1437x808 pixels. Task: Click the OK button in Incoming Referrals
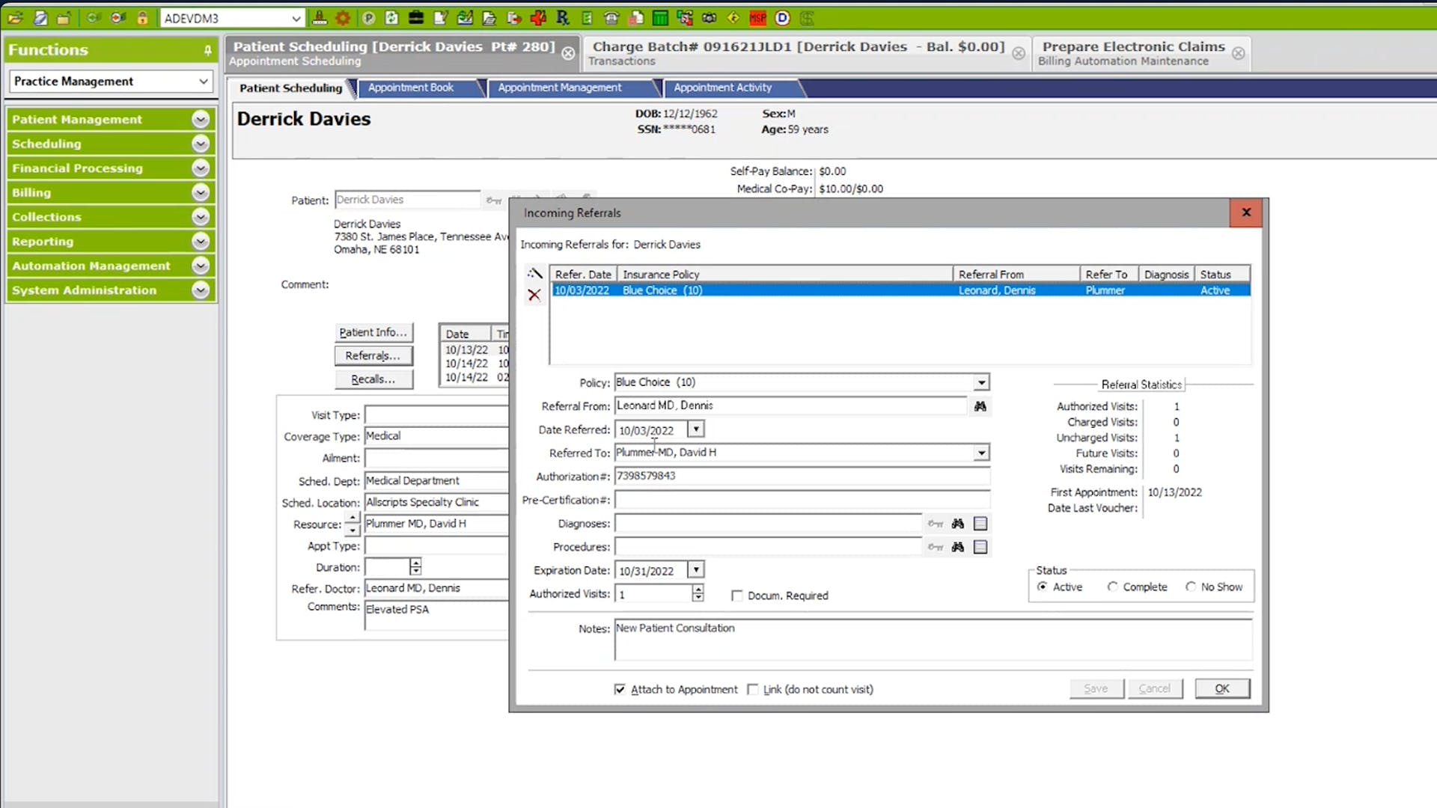tap(1221, 688)
